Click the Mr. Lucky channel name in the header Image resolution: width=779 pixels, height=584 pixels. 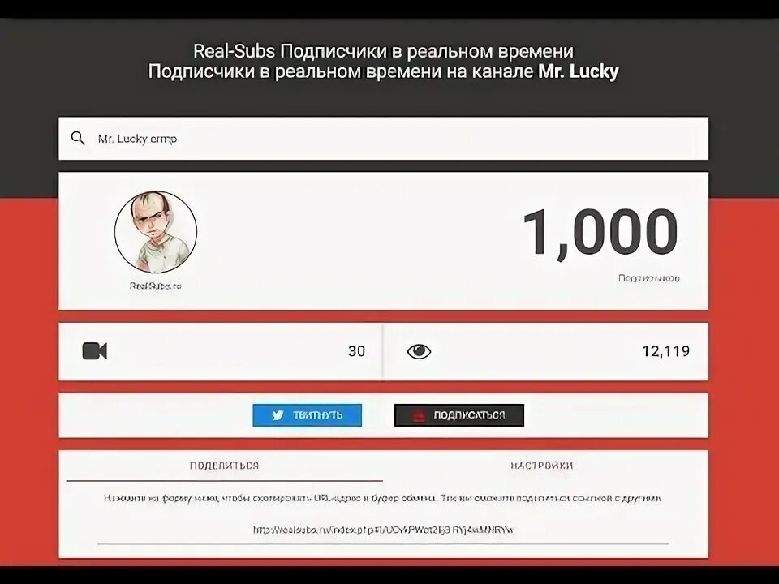[x=579, y=71]
